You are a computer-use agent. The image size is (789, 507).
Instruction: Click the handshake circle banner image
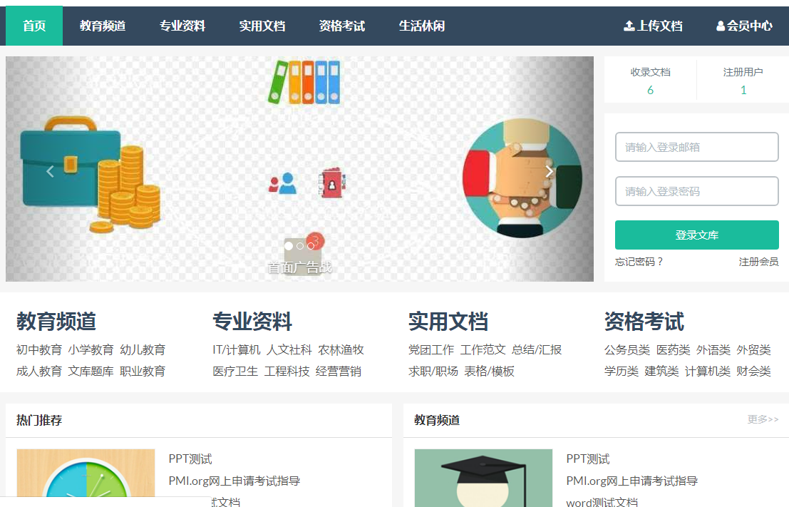pyautogui.click(x=522, y=178)
